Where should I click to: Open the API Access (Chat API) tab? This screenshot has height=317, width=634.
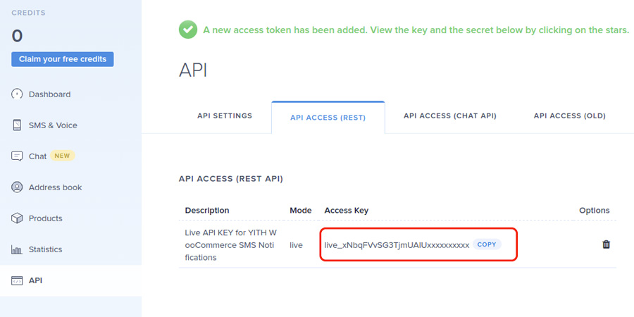click(449, 116)
